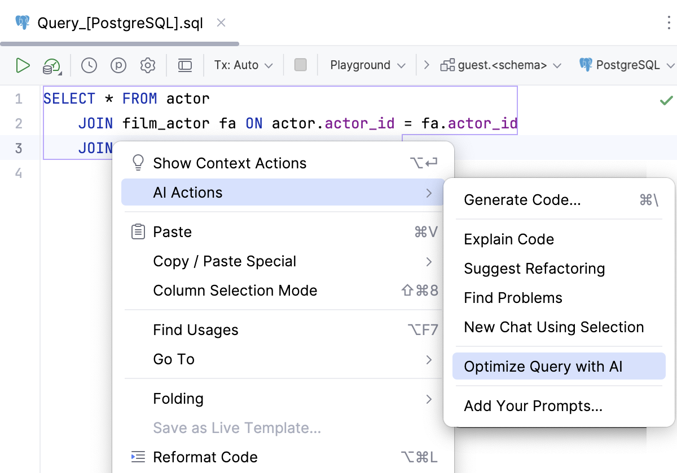Open the PostgreSQL data source dropdown
This screenshot has height=473, width=677.
(x=627, y=65)
